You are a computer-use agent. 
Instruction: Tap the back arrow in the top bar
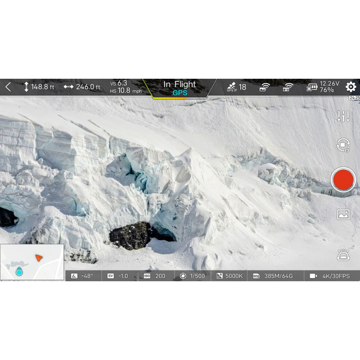8,87
